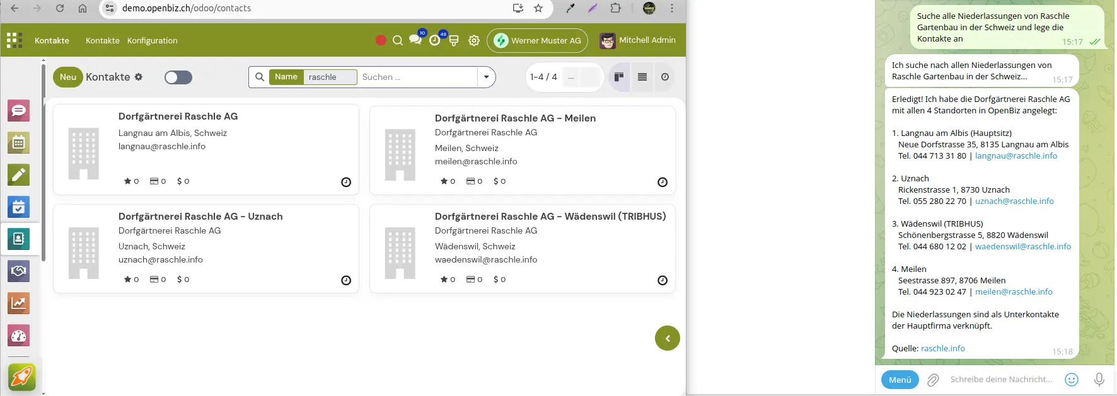
Task: Open the activities clock icon in navbar
Action: click(435, 40)
